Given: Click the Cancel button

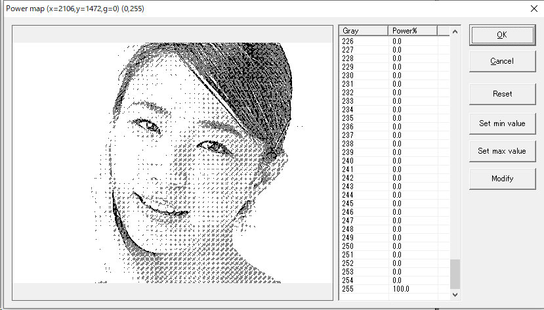Looking at the screenshot, I should [502, 61].
